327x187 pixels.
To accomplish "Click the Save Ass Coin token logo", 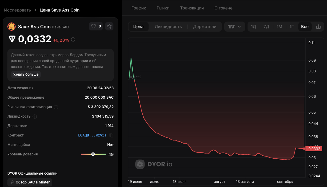I will pyautogui.click(x=11, y=27).
